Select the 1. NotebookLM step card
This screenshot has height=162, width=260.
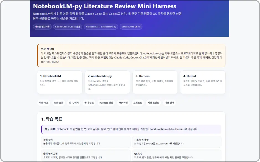[60, 82]
